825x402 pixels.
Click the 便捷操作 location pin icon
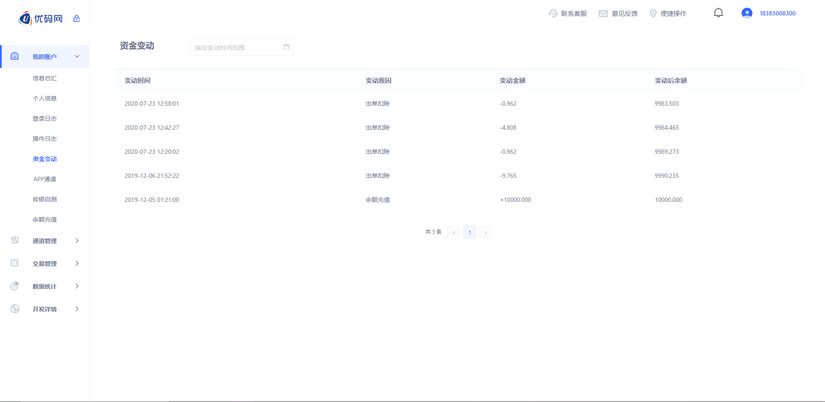click(x=653, y=13)
